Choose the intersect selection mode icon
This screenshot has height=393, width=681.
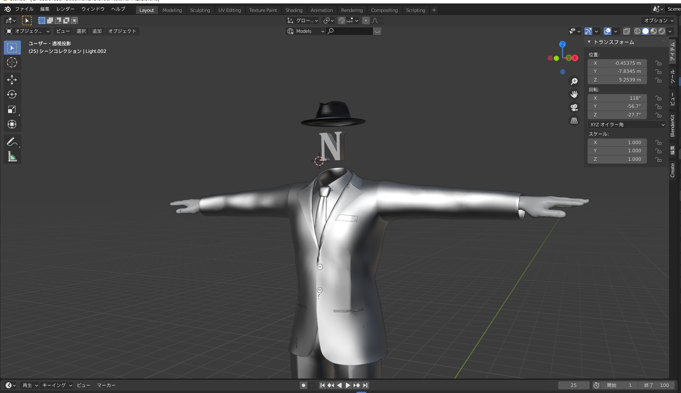74,20
